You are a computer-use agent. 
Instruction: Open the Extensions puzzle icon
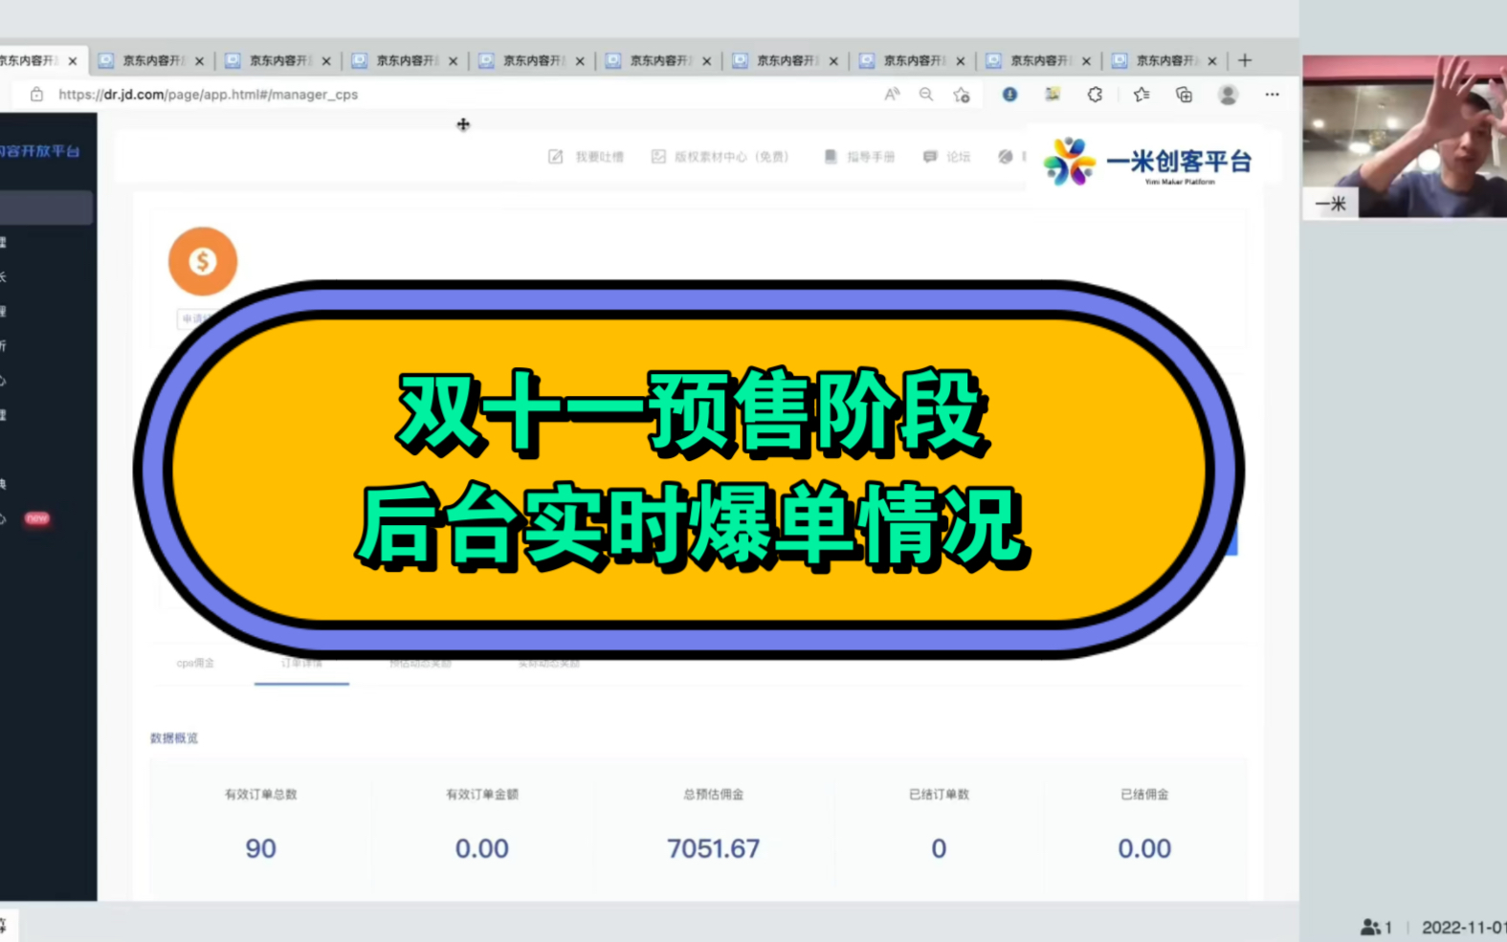(x=1095, y=95)
